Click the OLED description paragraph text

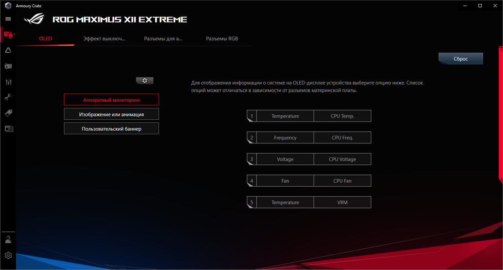point(307,86)
